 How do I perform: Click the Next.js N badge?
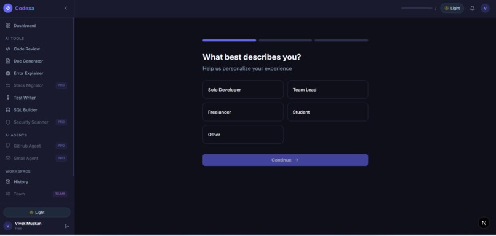(x=484, y=222)
